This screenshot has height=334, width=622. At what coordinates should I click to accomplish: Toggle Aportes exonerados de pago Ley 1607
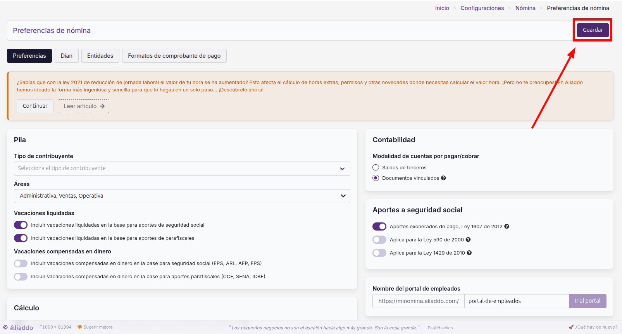coord(379,227)
